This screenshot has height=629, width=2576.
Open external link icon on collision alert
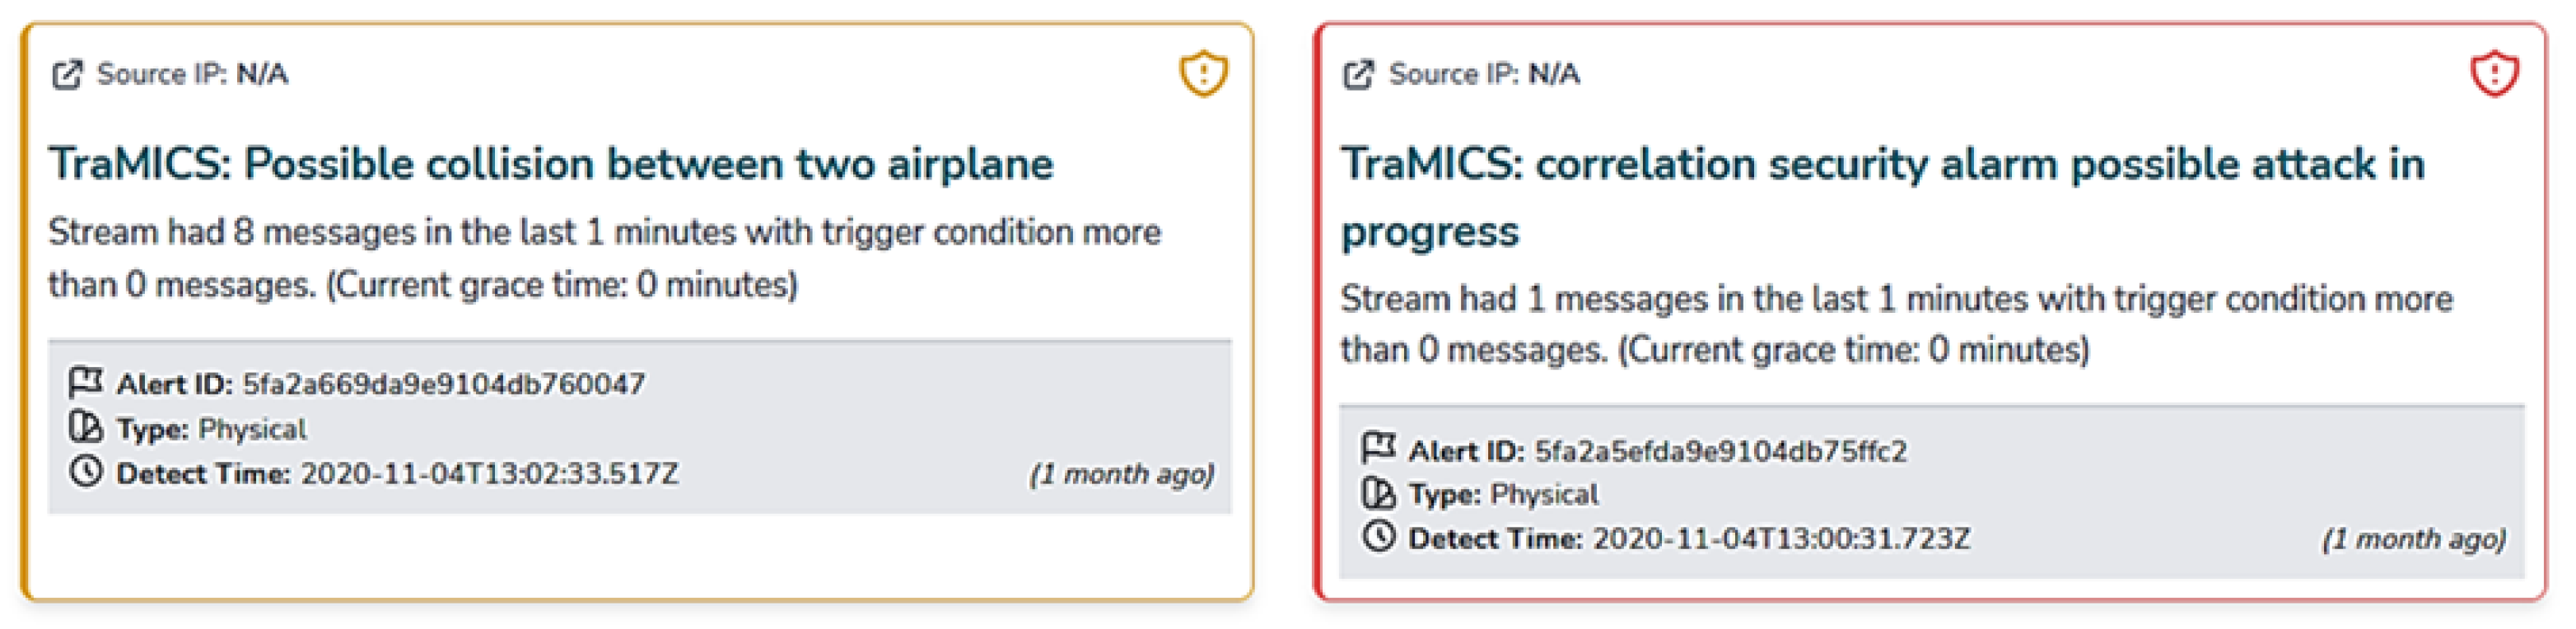point(67,75)
